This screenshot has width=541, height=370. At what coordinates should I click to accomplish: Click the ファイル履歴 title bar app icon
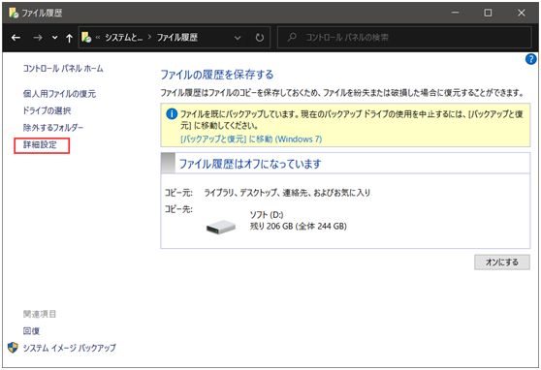coord(14,14)
